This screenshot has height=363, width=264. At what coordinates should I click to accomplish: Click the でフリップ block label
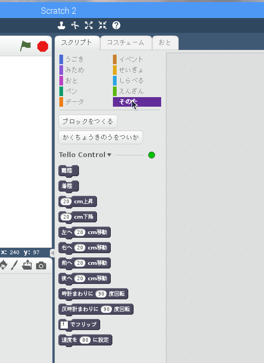[83, 324]
